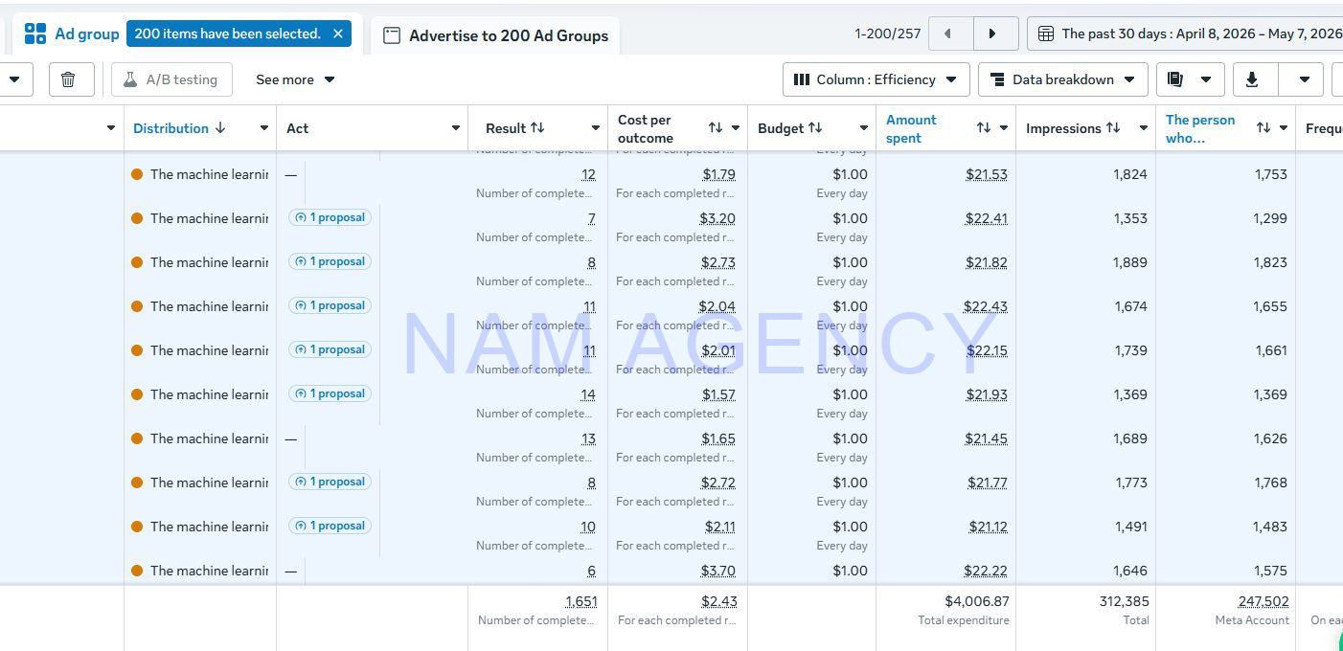Screen dimensions: 1343x651
Task: Select the Ad group tab
Action: 72,34
